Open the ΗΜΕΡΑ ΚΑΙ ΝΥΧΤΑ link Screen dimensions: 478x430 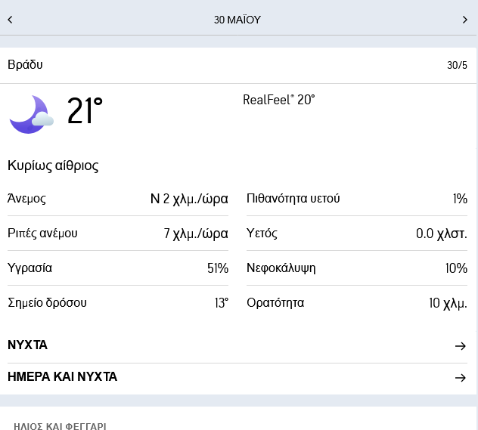click(x=237, y=377)
